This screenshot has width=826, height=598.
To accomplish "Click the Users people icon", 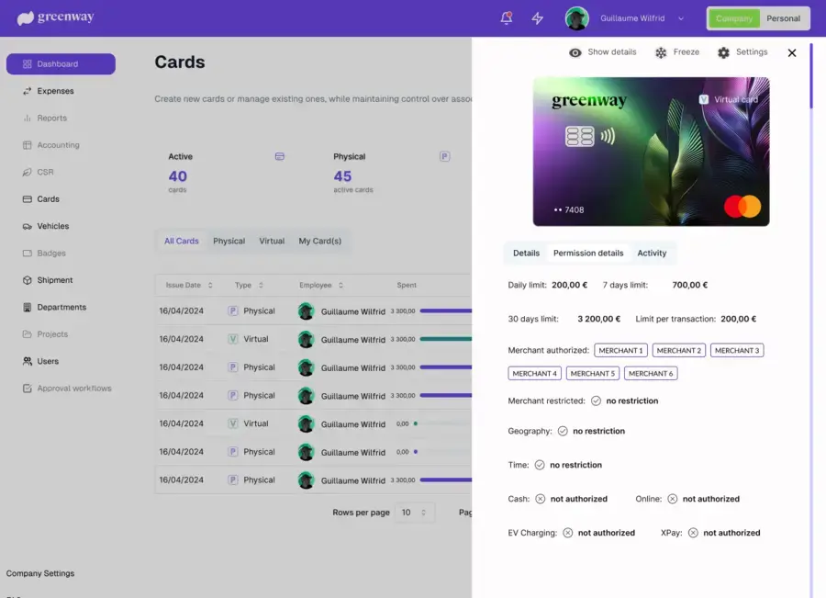I will click(x=28, y=361).
